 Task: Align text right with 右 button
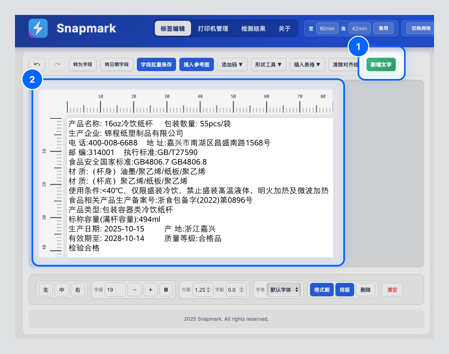point(77,290)
